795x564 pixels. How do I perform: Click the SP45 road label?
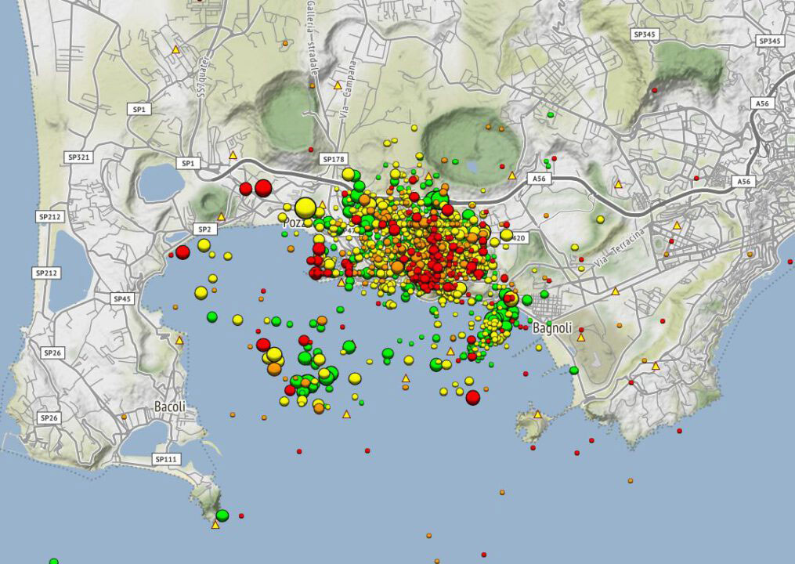tap(122, 298)
